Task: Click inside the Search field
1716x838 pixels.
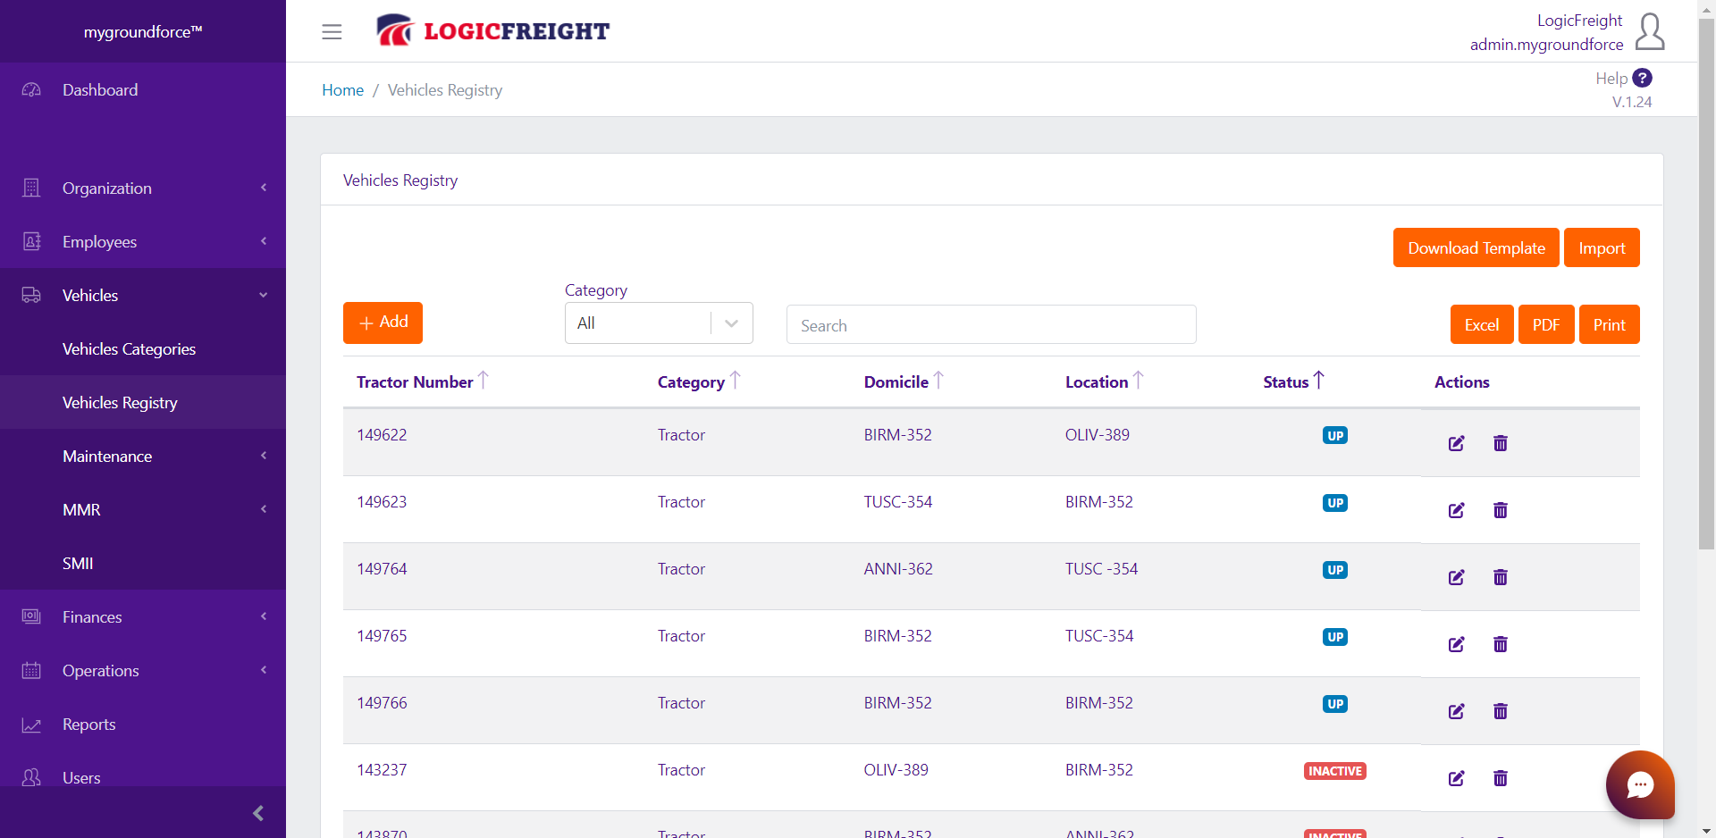Action: (x=990, y=324)
